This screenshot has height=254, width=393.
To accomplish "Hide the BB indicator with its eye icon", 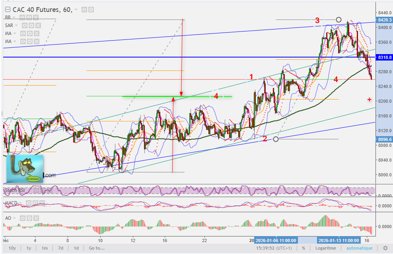I will (x=22, y=18).
